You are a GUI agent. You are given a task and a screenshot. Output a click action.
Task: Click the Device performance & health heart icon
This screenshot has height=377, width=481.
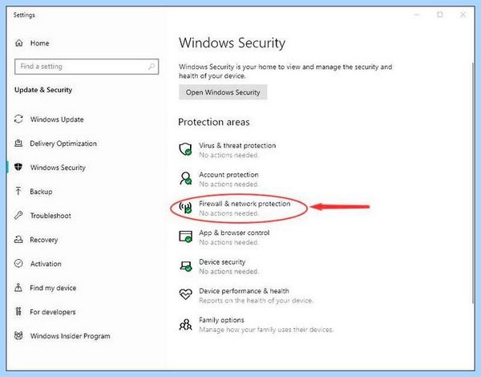tap(186, 294)
